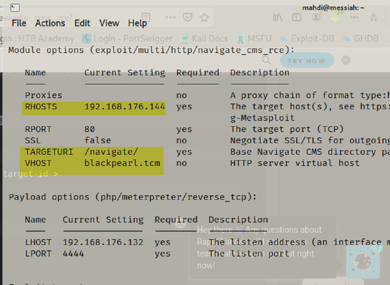
Task: Click the Module options heading line
Action: 151,50
